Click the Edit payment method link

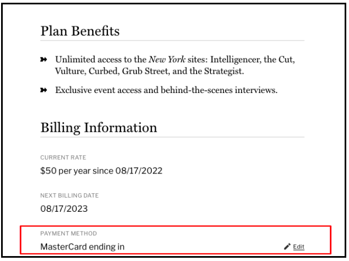[299, 247]
